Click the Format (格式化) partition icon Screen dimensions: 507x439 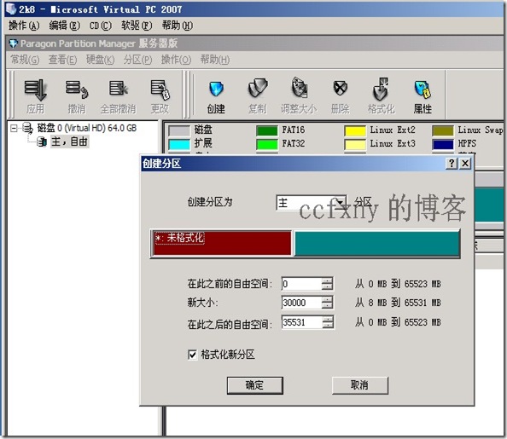coord(381,89)
